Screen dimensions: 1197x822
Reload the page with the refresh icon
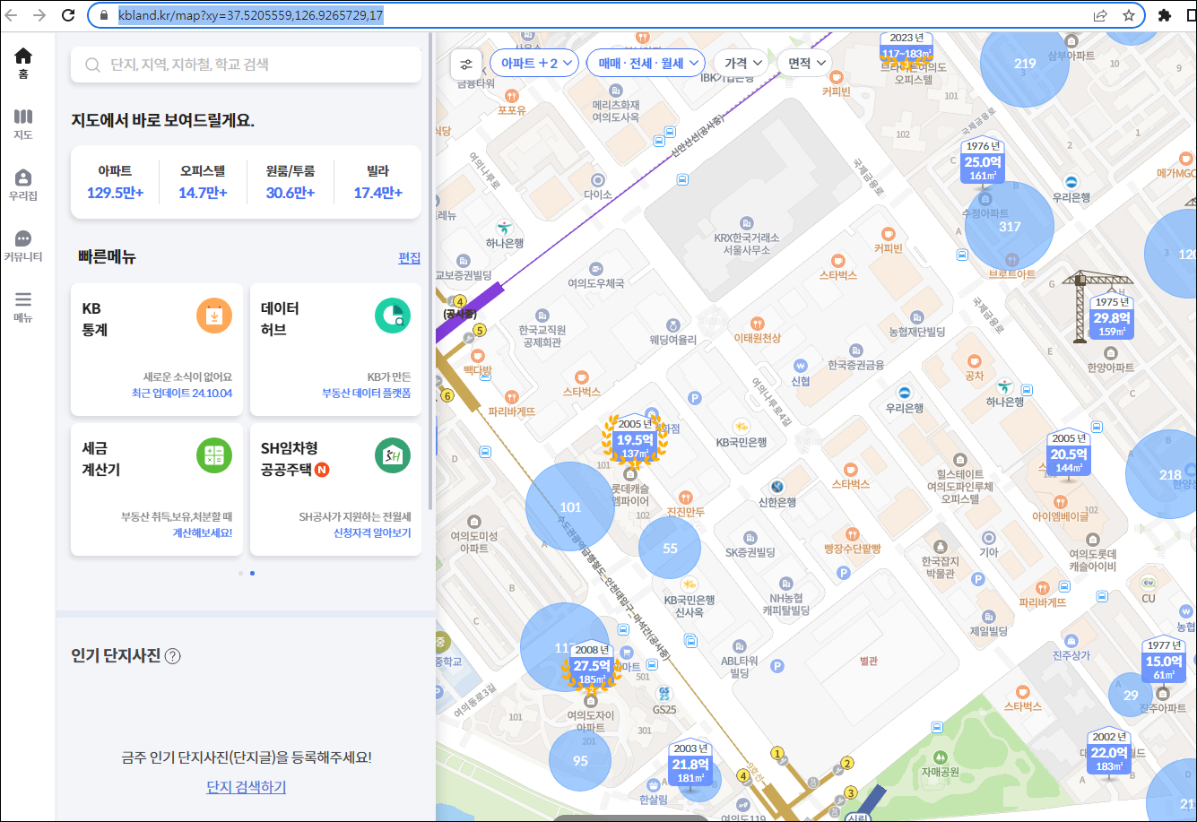[x=68, y=15]
